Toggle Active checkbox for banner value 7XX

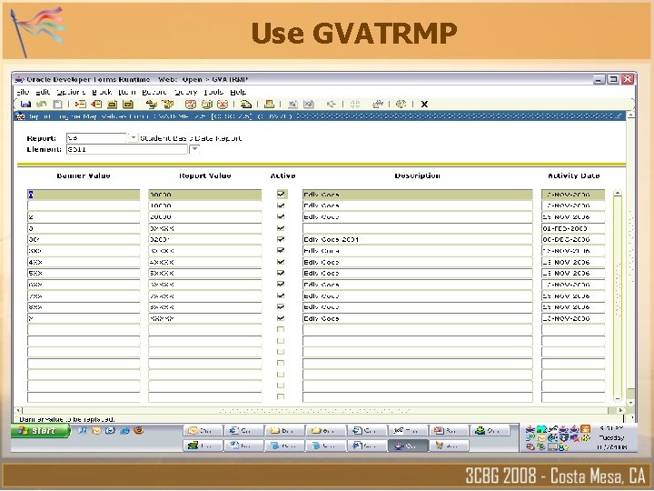tap(281, 296)
